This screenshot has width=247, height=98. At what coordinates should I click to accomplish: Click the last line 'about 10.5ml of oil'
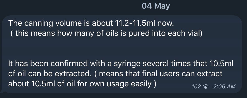82,84
